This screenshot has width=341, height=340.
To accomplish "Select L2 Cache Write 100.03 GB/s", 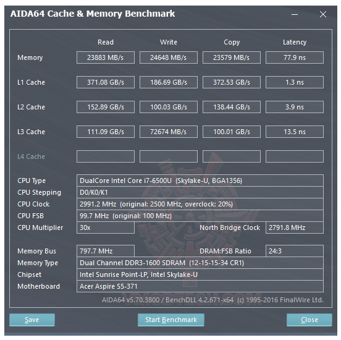I will tap(169, 107).
